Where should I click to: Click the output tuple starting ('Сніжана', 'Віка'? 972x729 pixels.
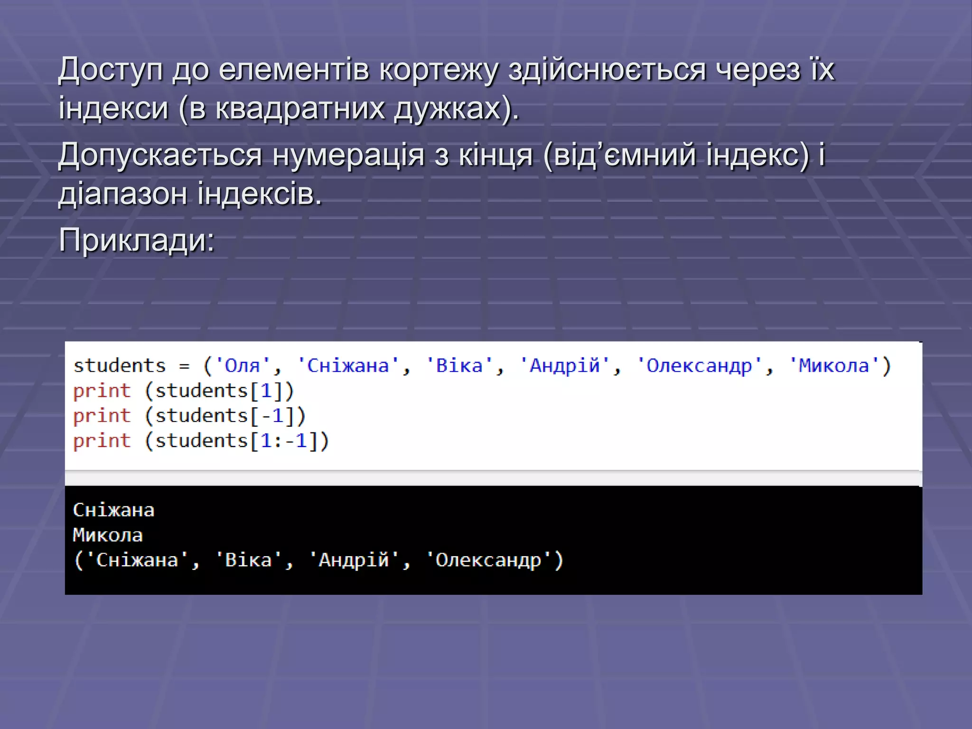(318, 561)
